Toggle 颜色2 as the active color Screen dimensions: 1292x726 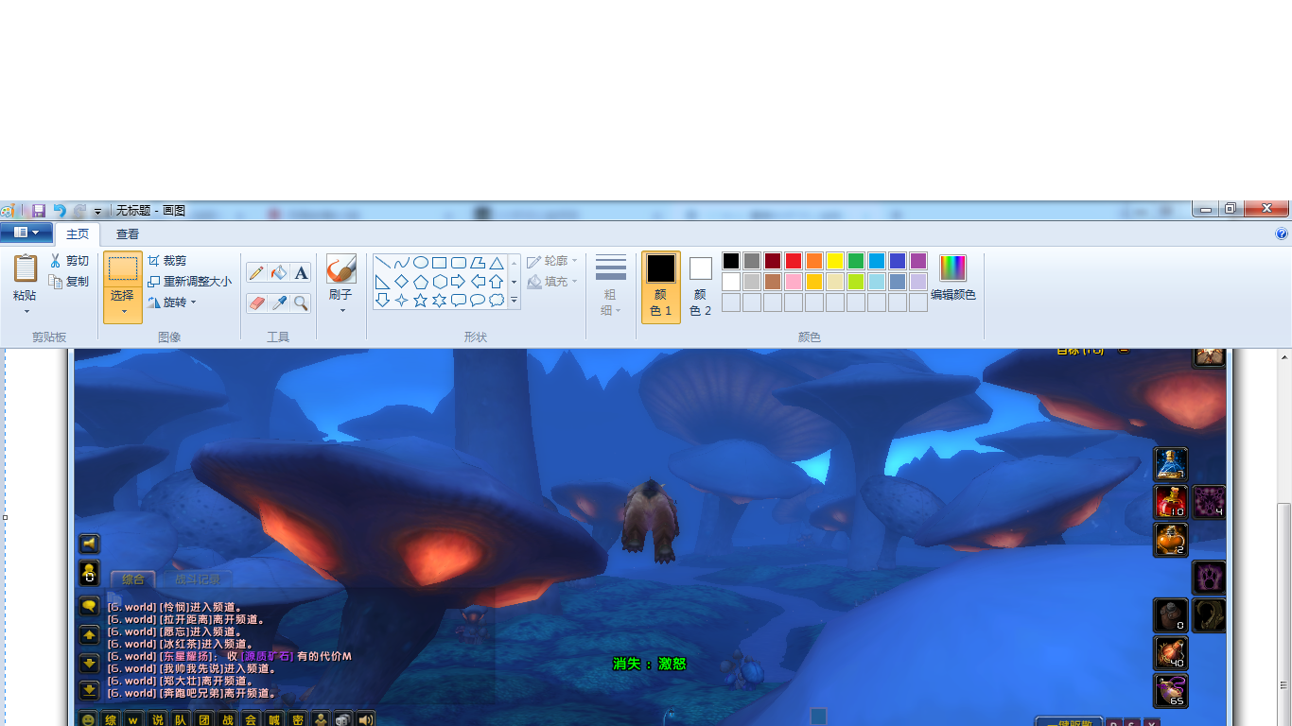point(699,284)
